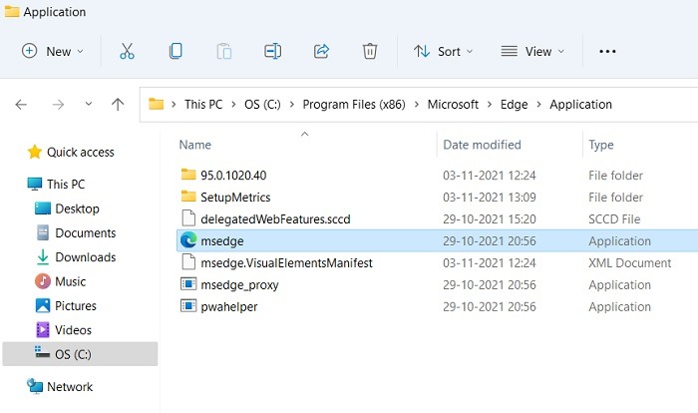Click the Share icon in toolbar

click(321, 51)
